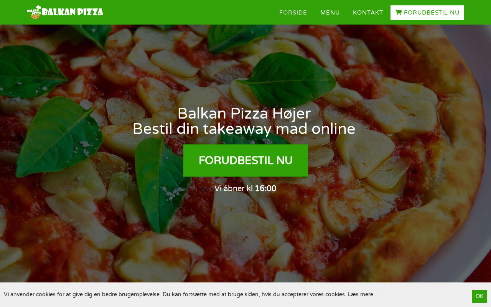The image size is (491, 307).
Task: Open the Læs mere.... cookie link
Action: tap(364, 294)
